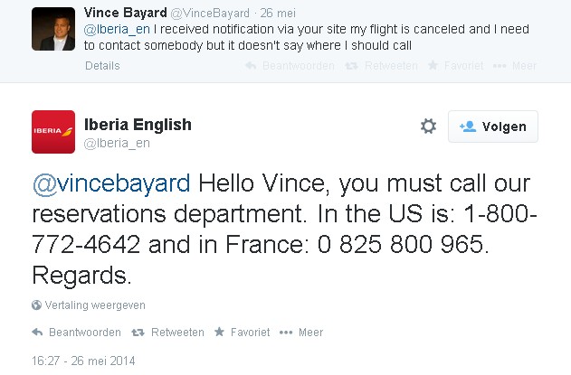Click the Retweeten icon under Iberia tweet

tap(138, 333)
